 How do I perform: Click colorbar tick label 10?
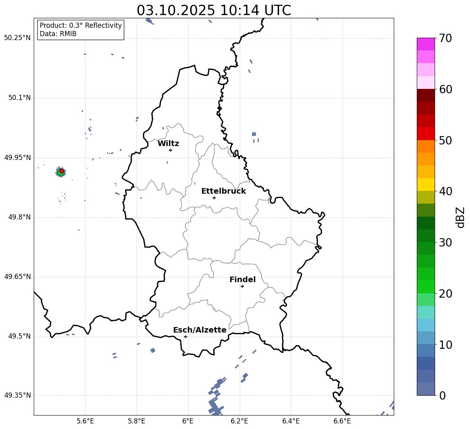(x=445, y=345)
